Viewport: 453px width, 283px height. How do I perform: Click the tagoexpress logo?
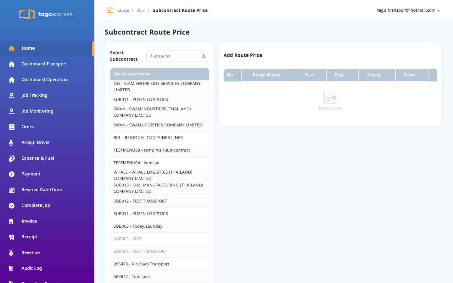click(x=46, y=14)
